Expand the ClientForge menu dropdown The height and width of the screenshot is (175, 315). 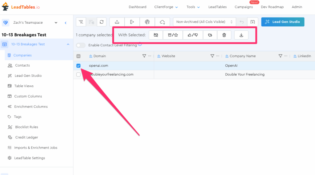pyautogui.click(x=166, y=7)
